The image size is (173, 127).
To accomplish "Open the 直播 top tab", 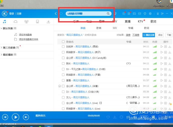I will click(128, 21).
